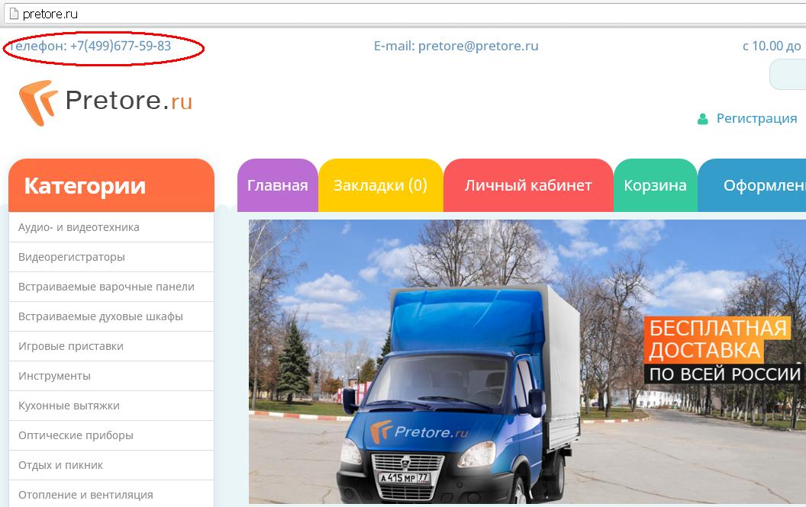This screenshot has width=806, height=507.
Task: Click the green user icon near Регистрация
Action: 703,119
